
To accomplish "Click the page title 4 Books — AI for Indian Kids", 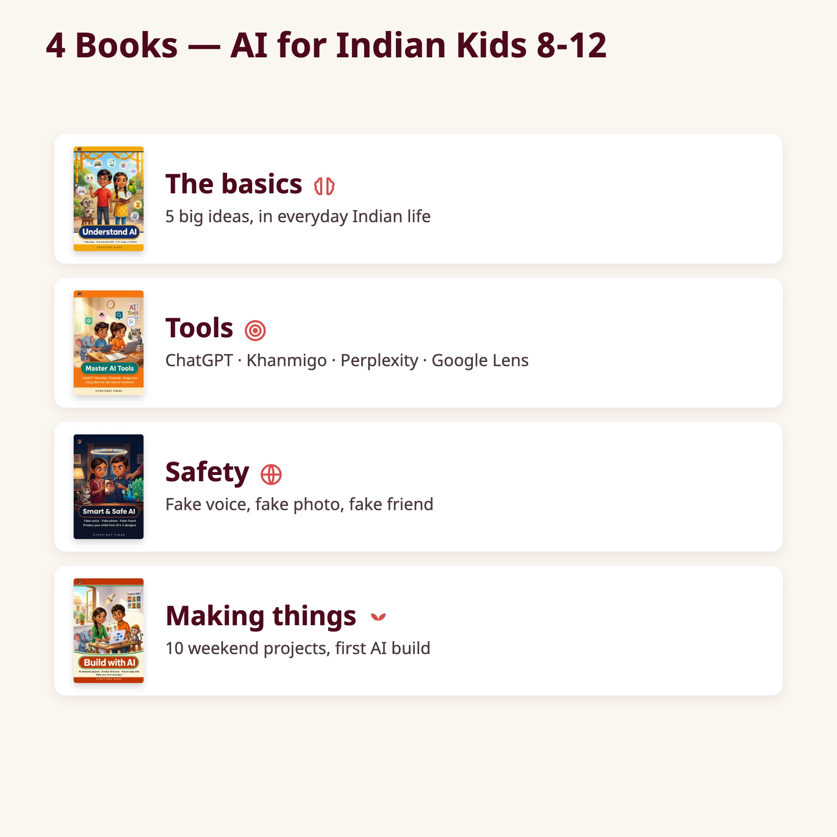I will click(x=326, y=45).
